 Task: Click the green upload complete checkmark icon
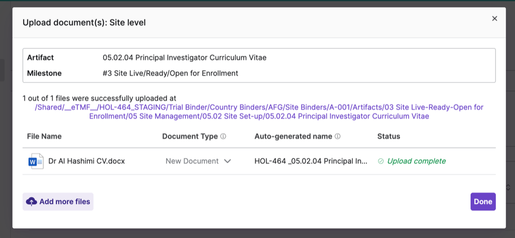[381, 161]
